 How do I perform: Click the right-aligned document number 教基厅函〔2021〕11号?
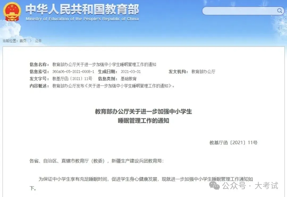233,143
